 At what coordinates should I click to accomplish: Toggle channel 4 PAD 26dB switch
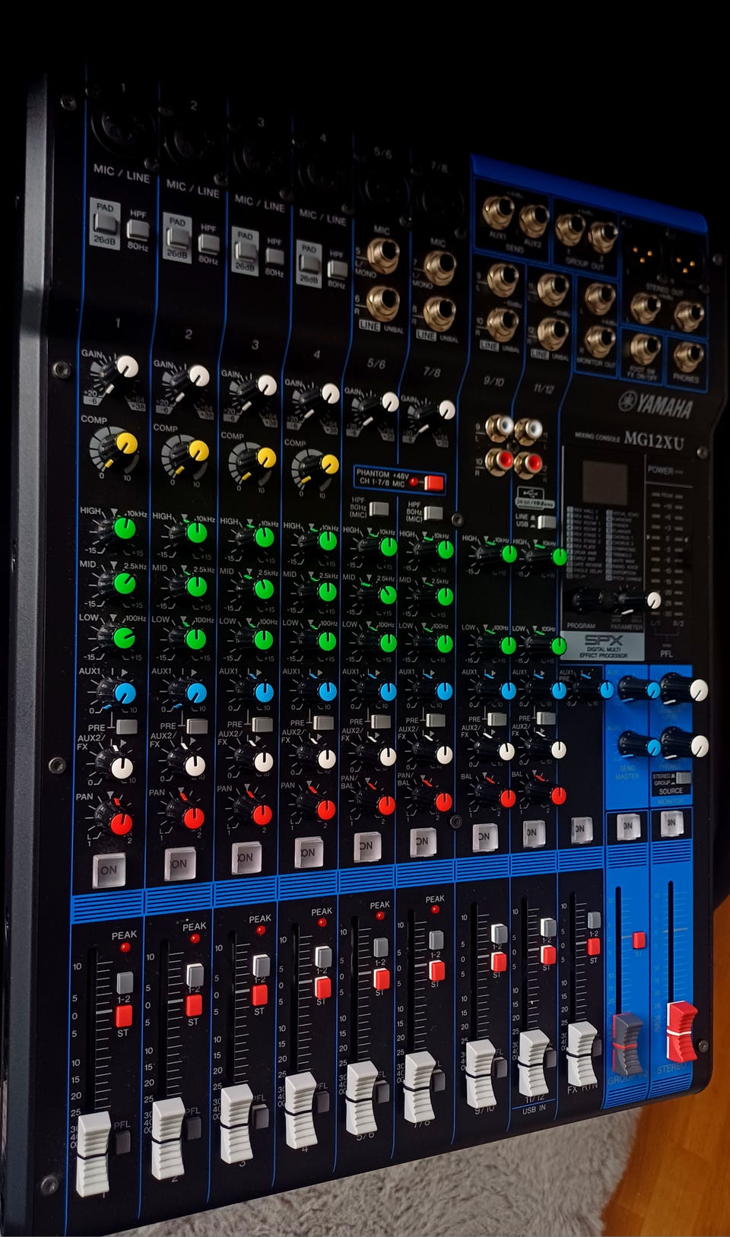point(309,263)
